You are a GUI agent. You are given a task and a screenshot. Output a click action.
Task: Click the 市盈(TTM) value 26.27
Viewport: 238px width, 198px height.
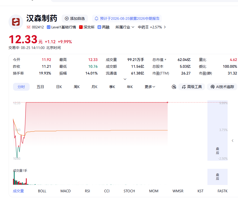[x=186, y=73]
